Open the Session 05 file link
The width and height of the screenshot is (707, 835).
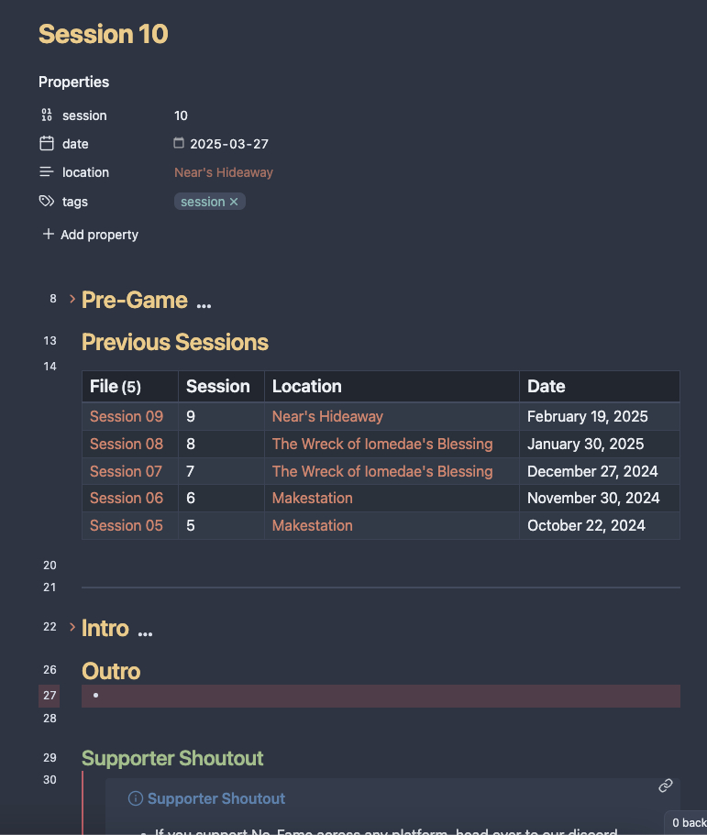[x=127, y=525]
